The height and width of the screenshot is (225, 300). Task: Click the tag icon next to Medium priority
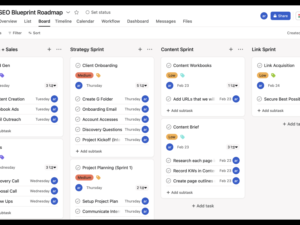tap(98, 75)
